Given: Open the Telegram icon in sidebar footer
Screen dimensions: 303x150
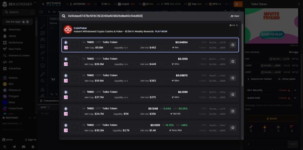Looking at the screenshot, I should click(14, 147).
